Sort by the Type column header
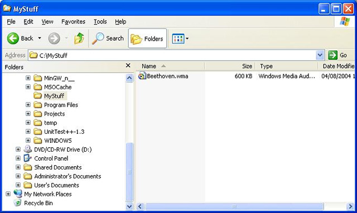Viewport: 357px width, 213px height. point(286,66)
